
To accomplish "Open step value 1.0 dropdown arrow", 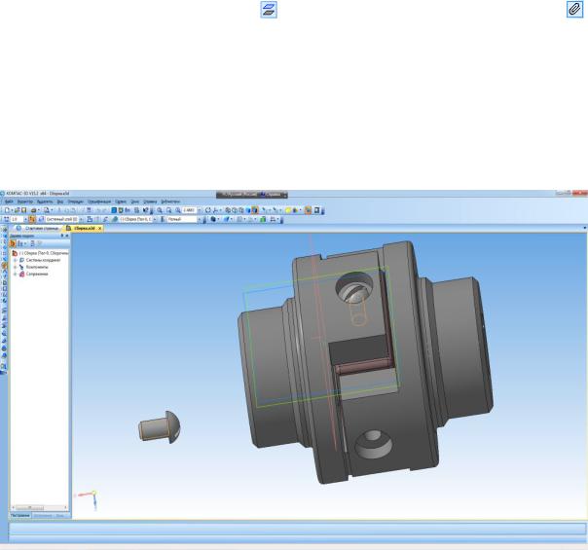I will [x=25, y=219].
